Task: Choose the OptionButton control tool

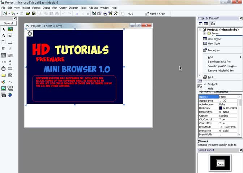Action: (x=10, y=49)
